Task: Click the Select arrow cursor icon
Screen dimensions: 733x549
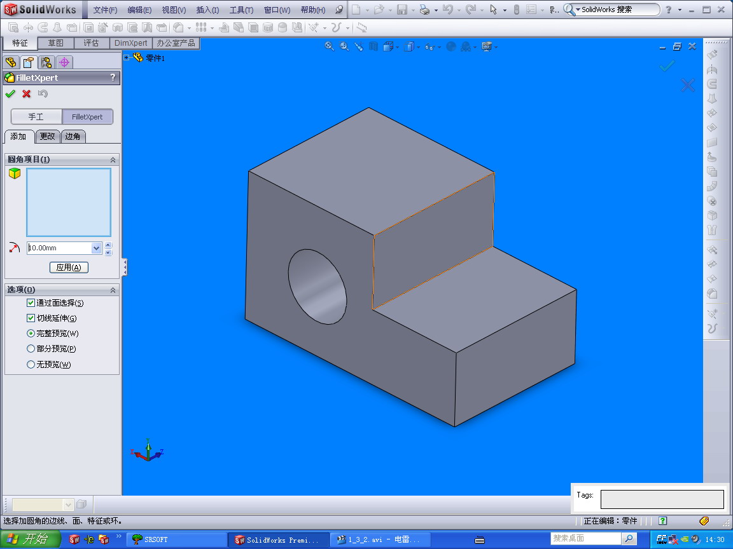Action: click(x=493, y=10)
